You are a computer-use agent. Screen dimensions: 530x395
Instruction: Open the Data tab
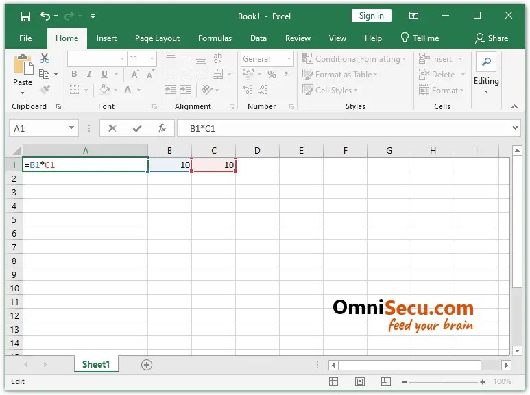pyautogui.click(x=258, y=38)
